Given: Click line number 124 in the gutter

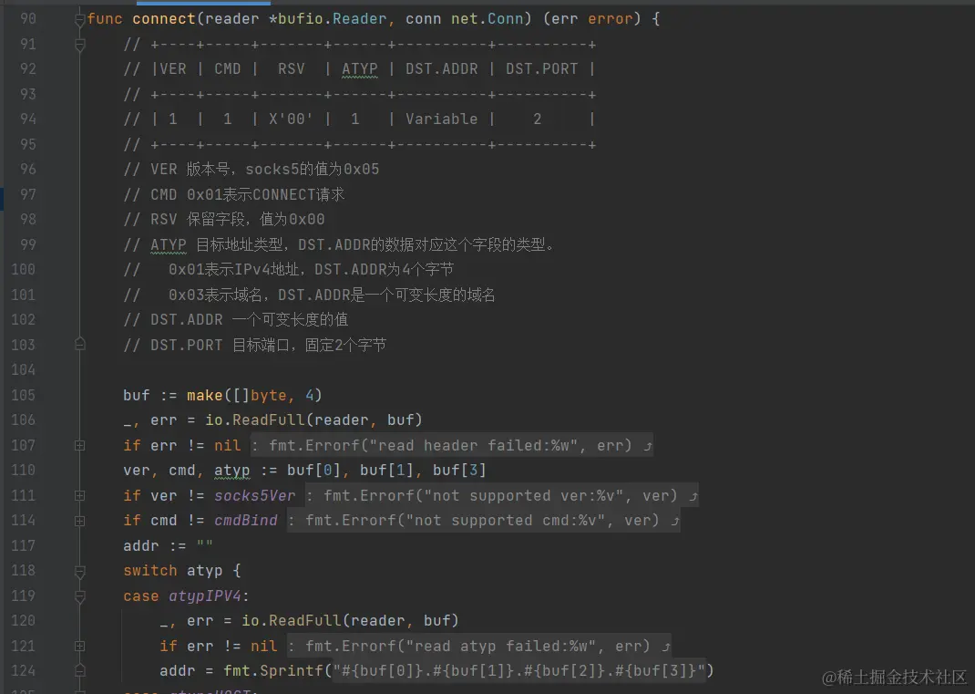Looking at the screenshot, I should (x=23, y=670).
